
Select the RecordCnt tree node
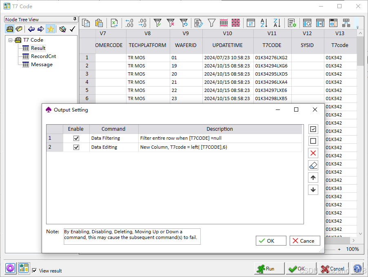[43, 56]
